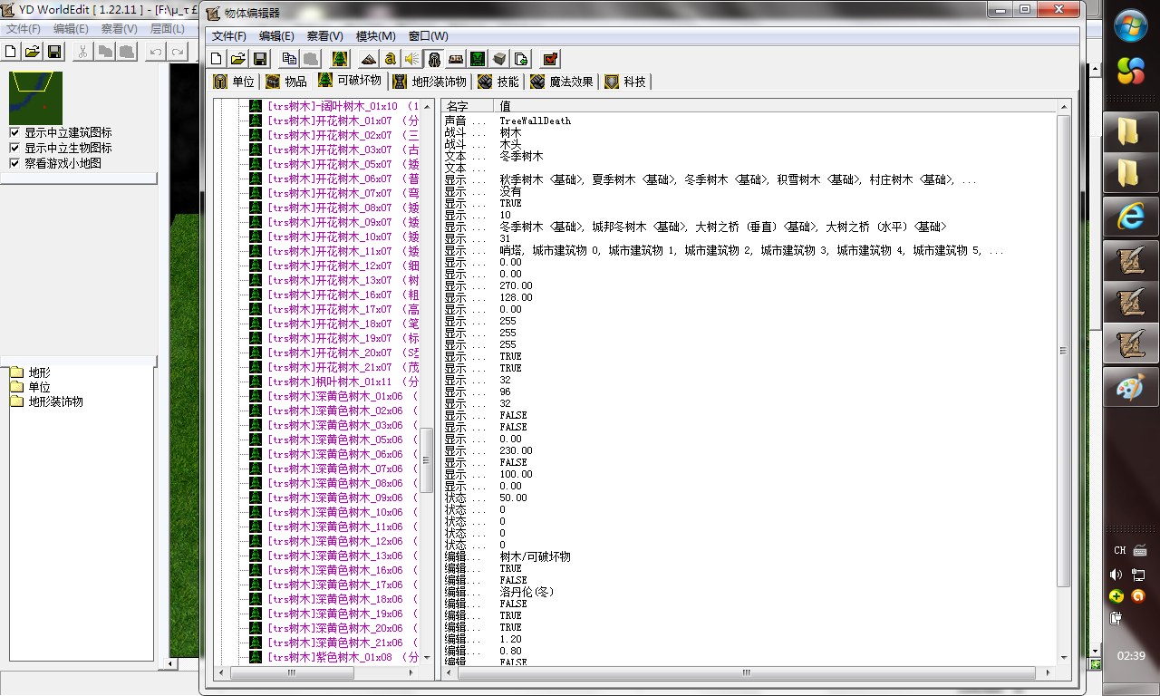This screenshot has width=1160, height=696.
Task: Click Save floppy icon in Object Editor toolbar
Action: [259, 59]
